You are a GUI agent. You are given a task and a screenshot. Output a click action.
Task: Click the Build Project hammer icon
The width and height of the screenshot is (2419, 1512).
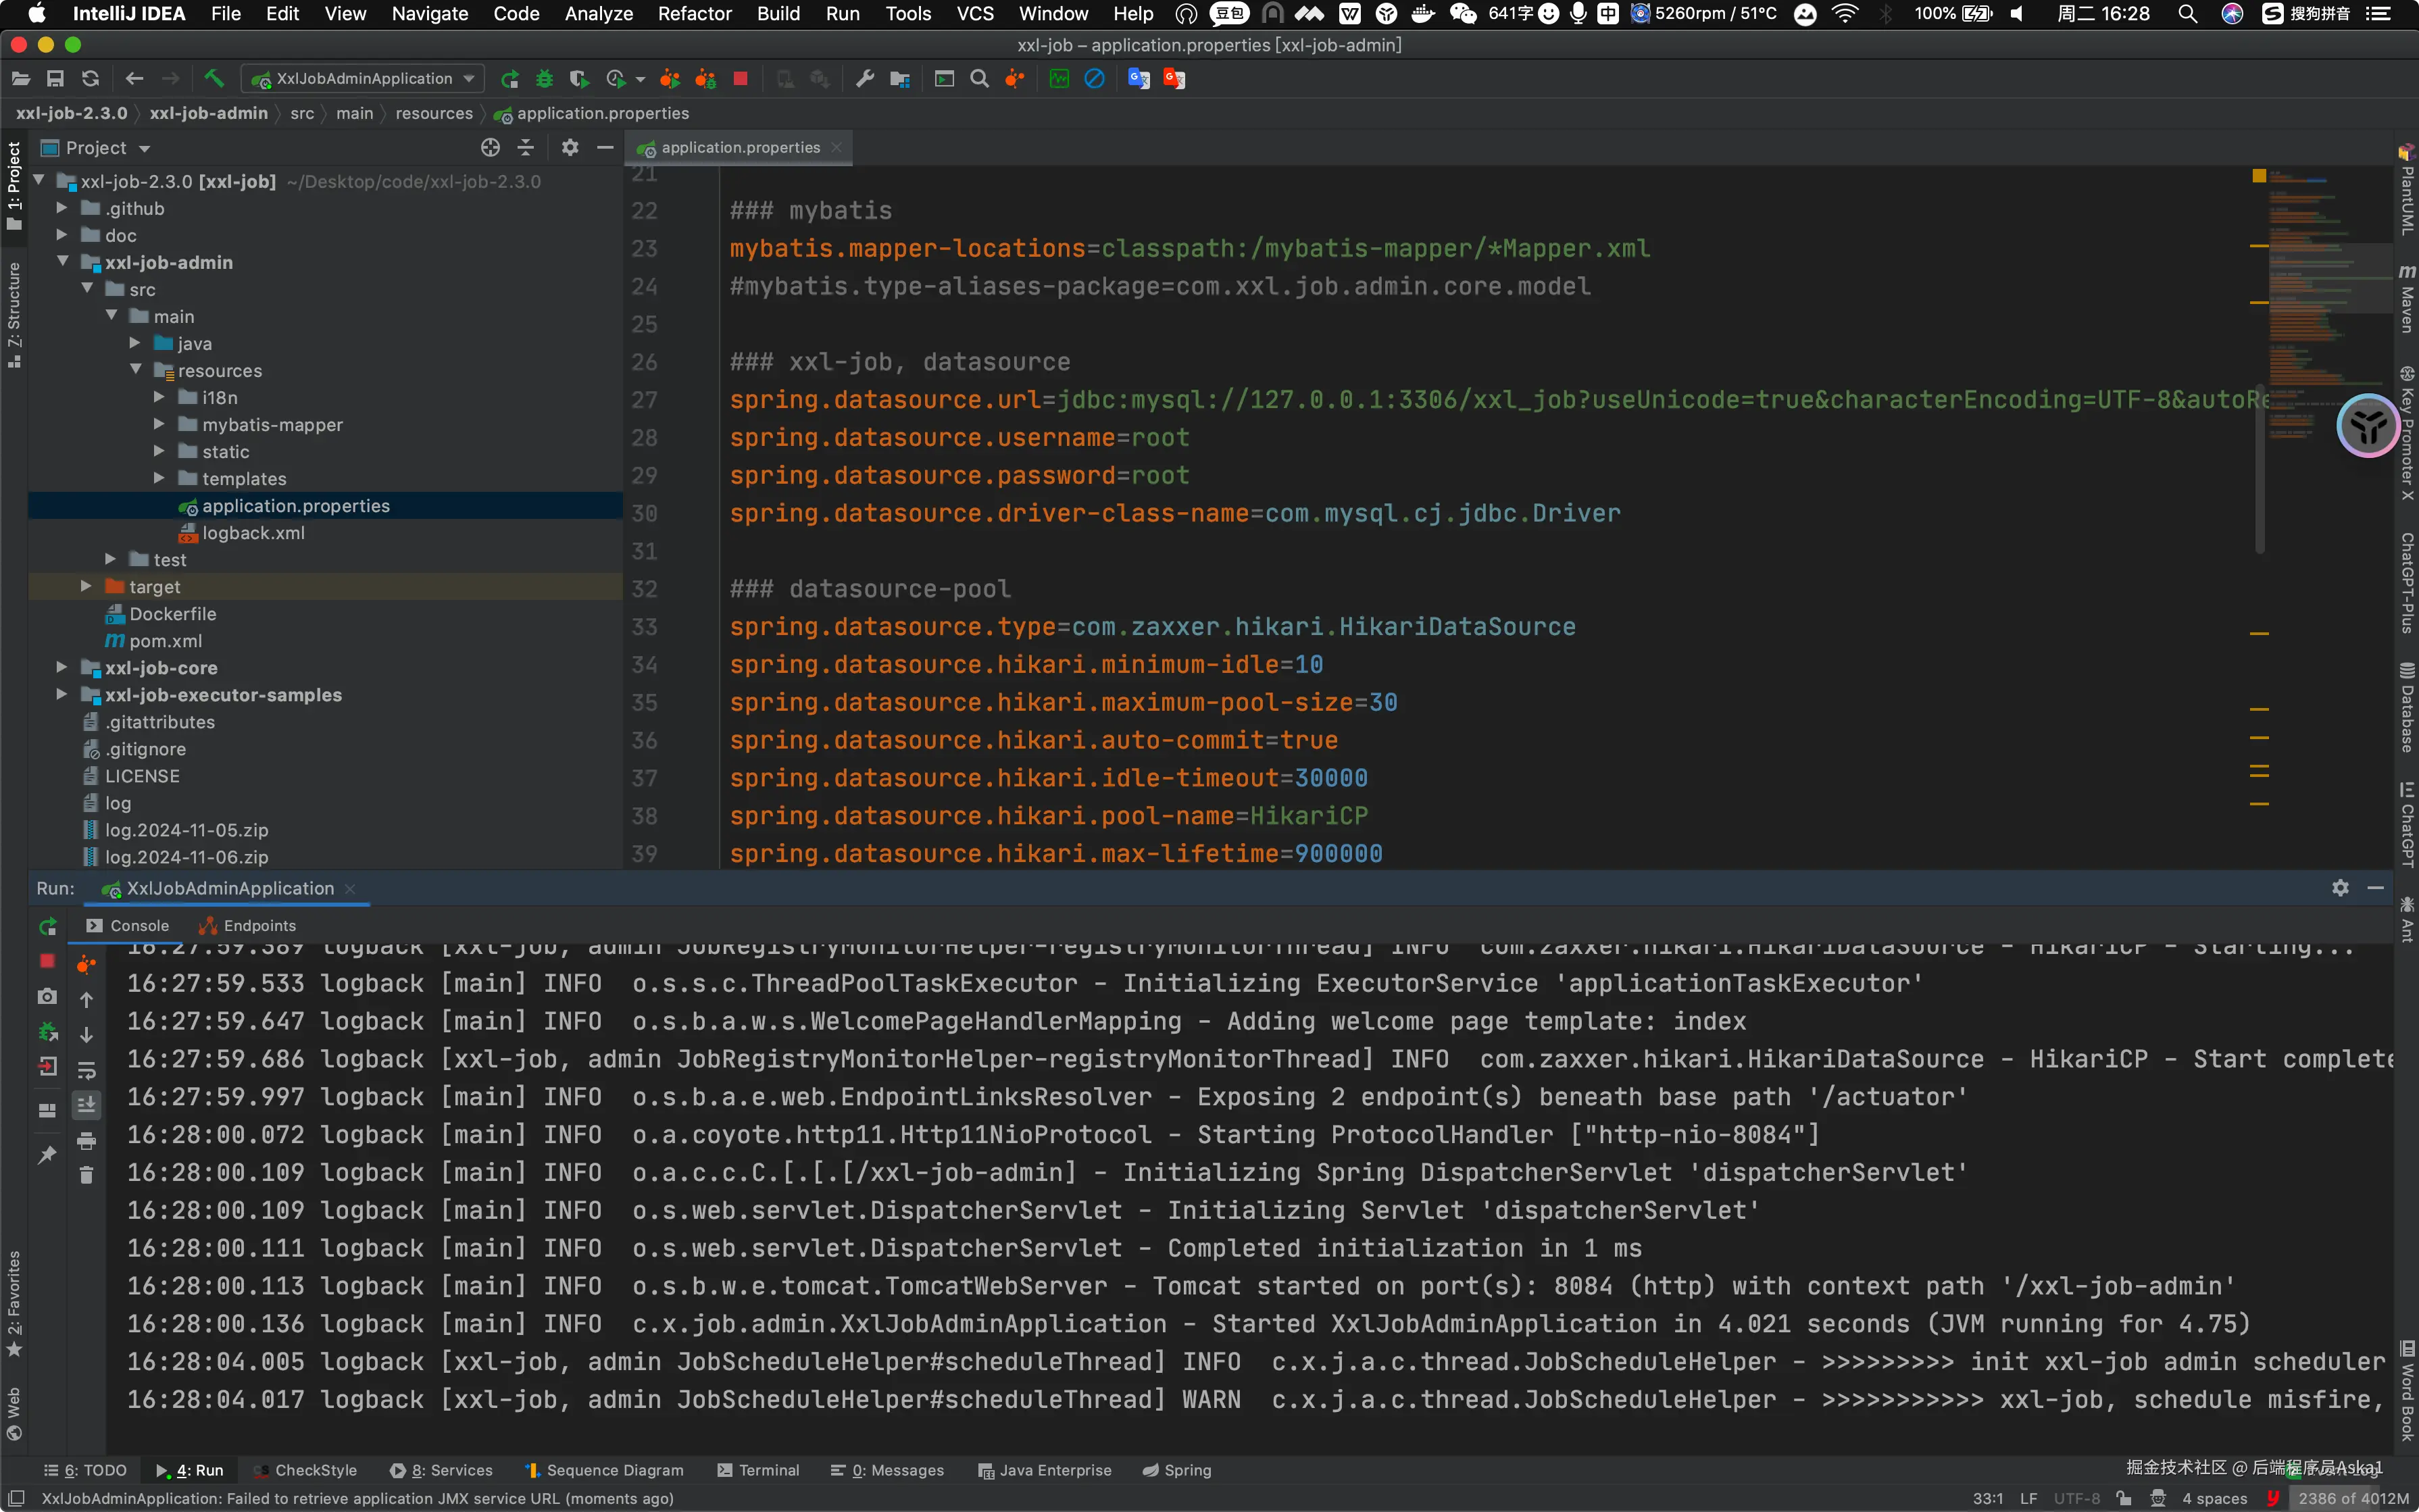tap(214, 78)
